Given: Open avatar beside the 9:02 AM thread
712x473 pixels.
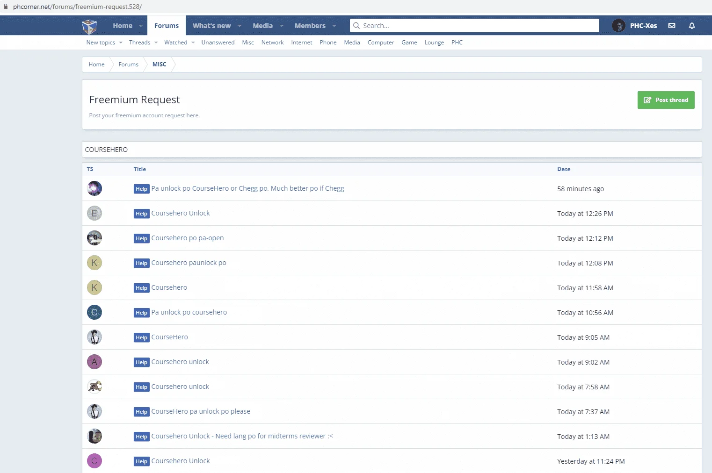Looking at the screenshot, I should pyautogui.click(x=94, y=362).
